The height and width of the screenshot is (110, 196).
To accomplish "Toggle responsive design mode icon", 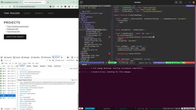I will point(72,57).
